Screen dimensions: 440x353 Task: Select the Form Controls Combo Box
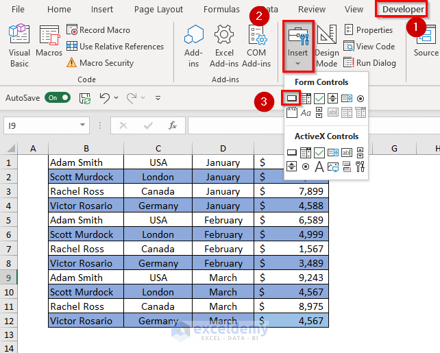pos(306,99)
